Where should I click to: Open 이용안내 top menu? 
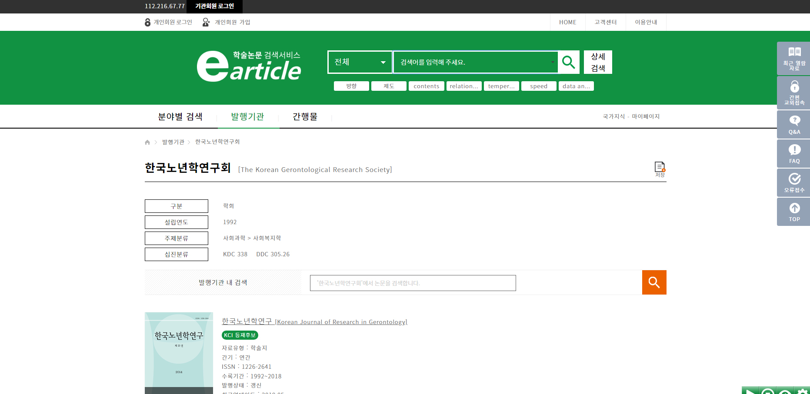click(646, 22)
